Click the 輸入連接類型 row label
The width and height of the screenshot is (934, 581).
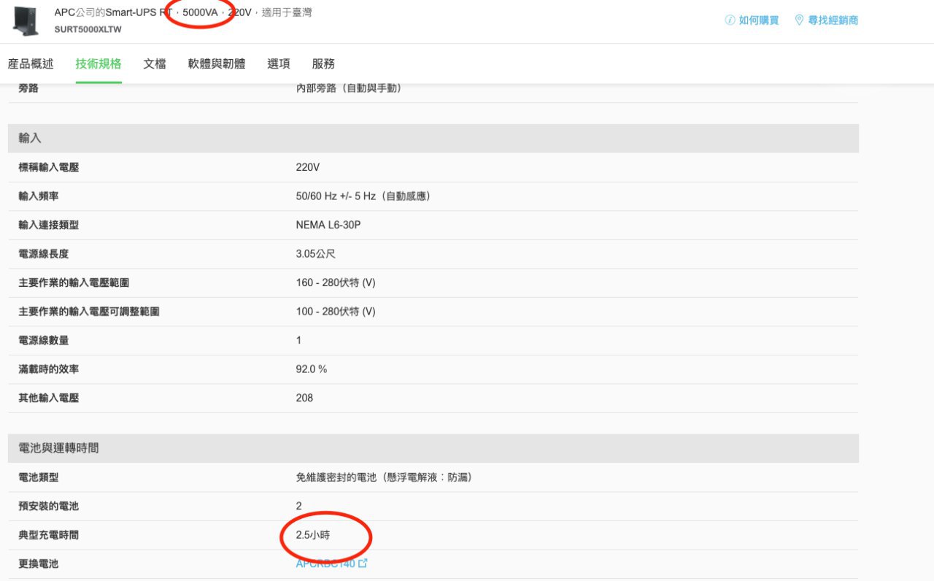coord(49,225)
